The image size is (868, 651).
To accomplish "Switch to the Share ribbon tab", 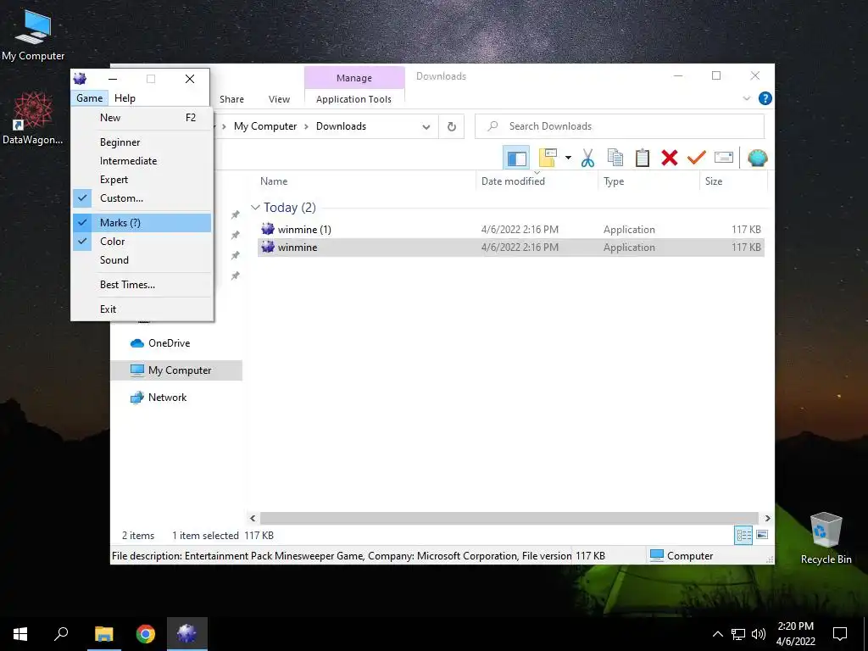I will pyautogui.click(x=231, y=99).
